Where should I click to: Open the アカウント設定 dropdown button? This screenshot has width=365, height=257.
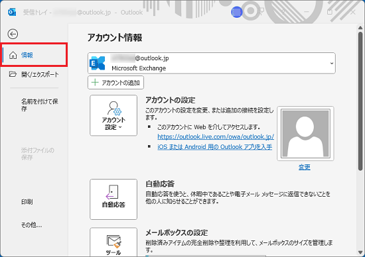tap(113, 115)
